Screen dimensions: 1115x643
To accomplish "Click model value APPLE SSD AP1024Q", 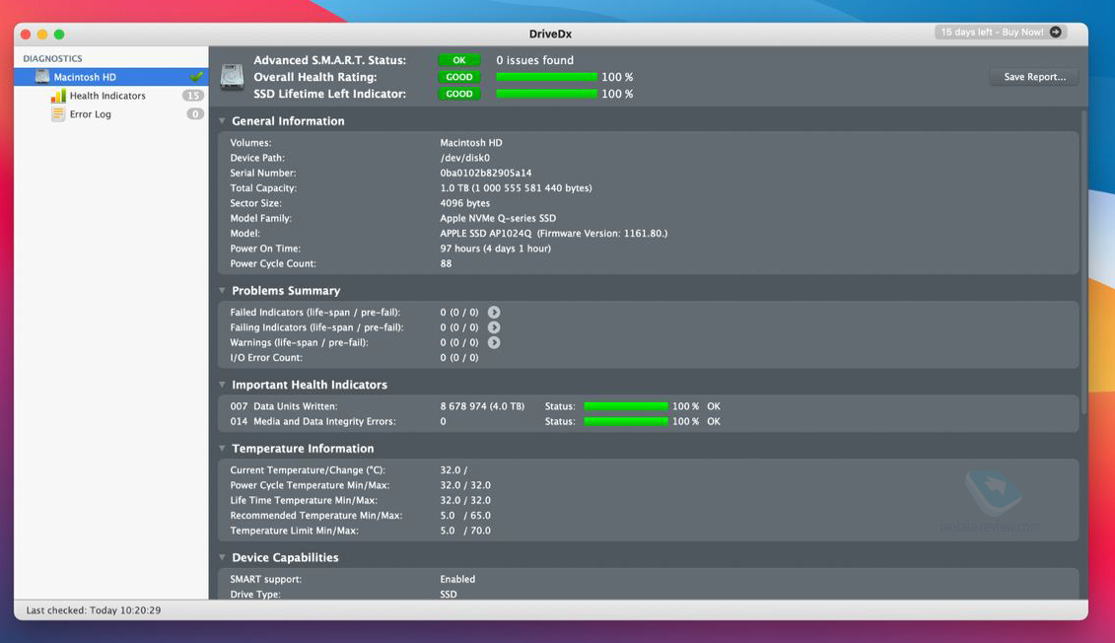I will click(x=486, y=234).
